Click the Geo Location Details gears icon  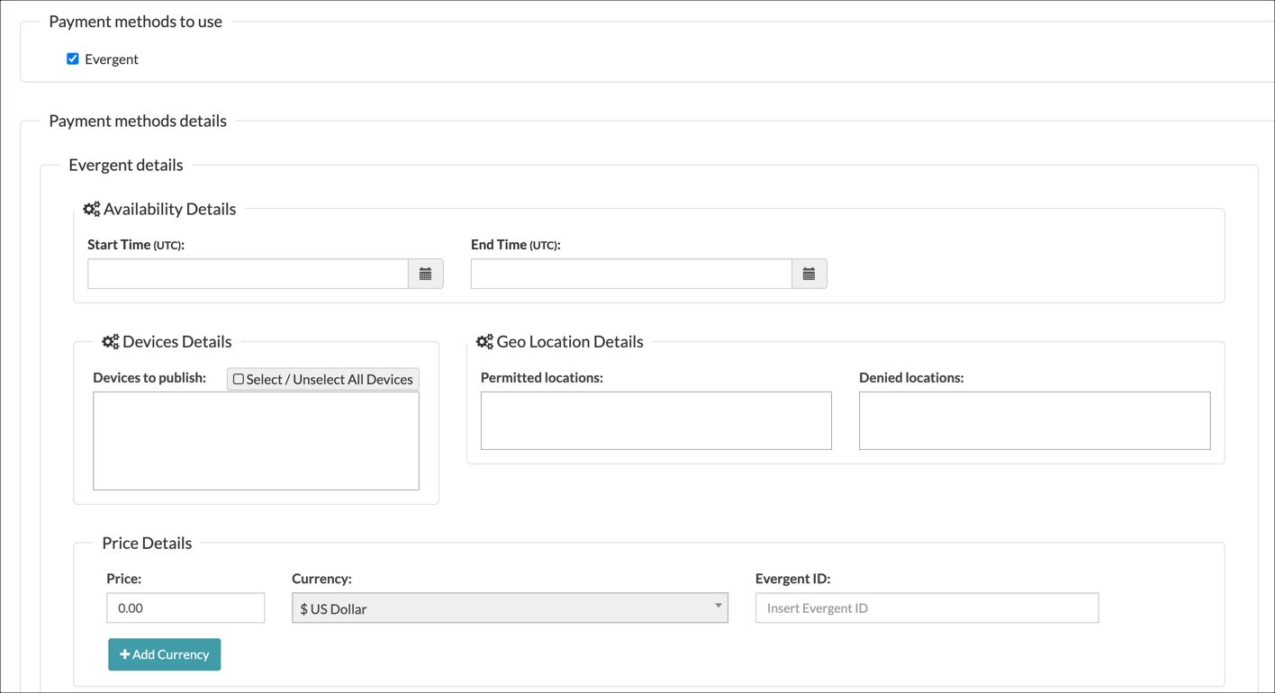tap(484, 342)
